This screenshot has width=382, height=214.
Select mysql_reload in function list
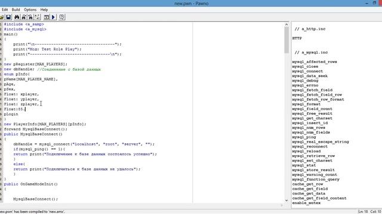(306, 151)
